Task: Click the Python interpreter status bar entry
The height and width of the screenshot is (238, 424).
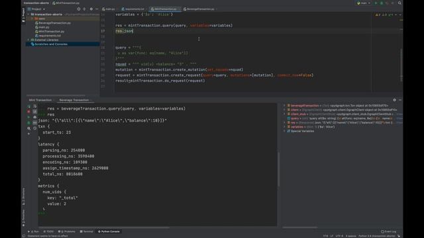Action: (377, 236)
